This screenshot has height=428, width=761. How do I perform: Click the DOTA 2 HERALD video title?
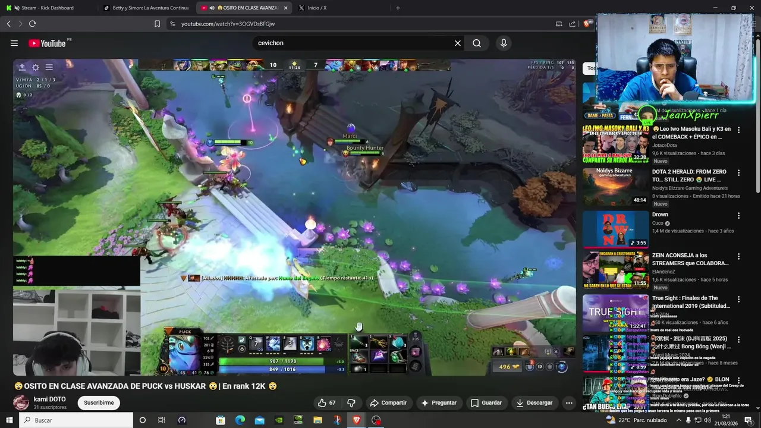pos(690,175)
